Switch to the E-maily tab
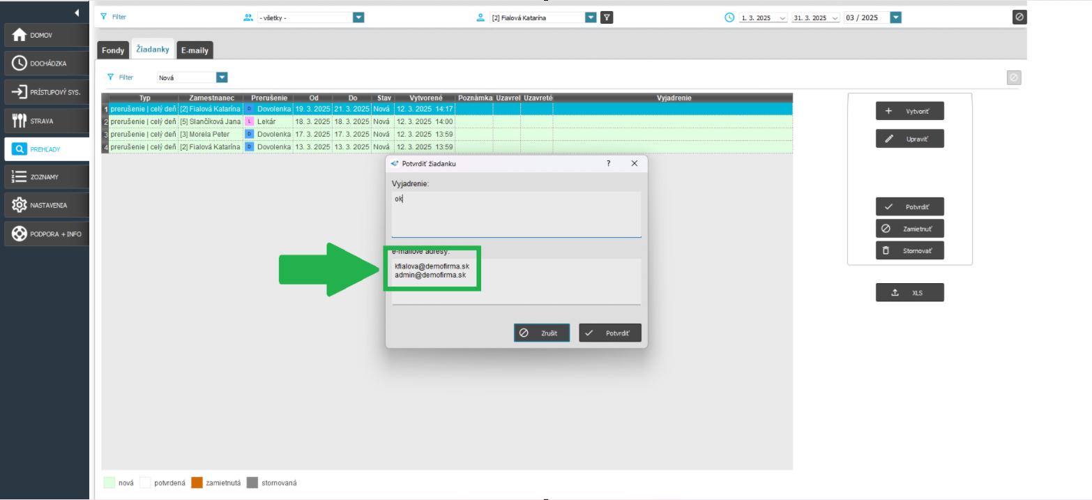Viewport: 1092px width, 500px height. pyautogui.click(x=195, y=50)
